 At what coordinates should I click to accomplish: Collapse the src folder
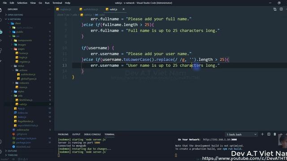(18, 36)
